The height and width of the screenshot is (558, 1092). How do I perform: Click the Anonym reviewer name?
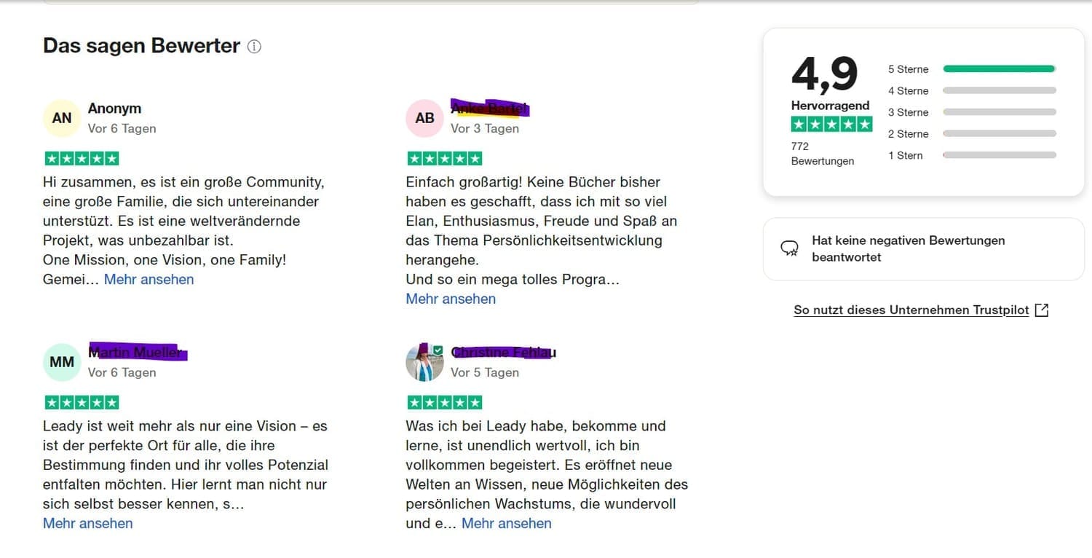[114, 109]
